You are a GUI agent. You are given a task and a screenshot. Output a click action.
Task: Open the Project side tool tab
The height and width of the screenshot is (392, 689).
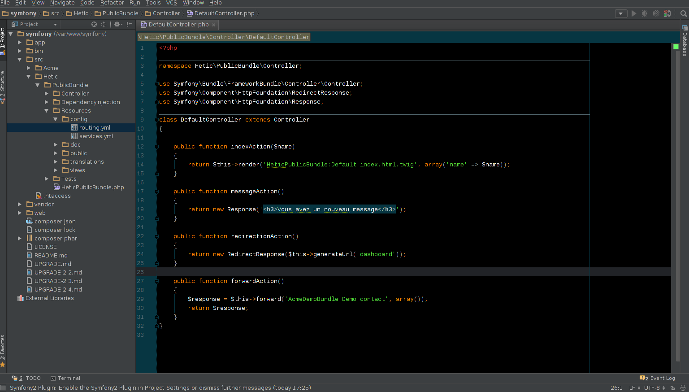pos(3,40)
